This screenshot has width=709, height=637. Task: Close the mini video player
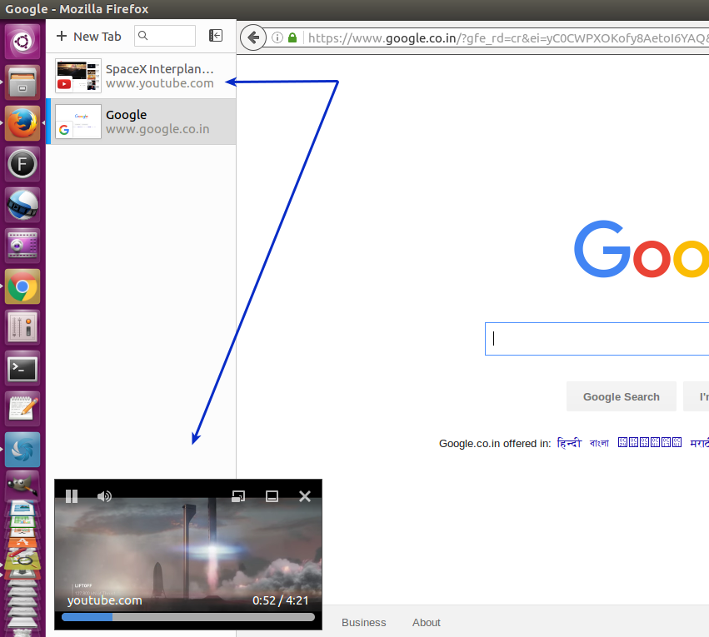click(305, 496)
